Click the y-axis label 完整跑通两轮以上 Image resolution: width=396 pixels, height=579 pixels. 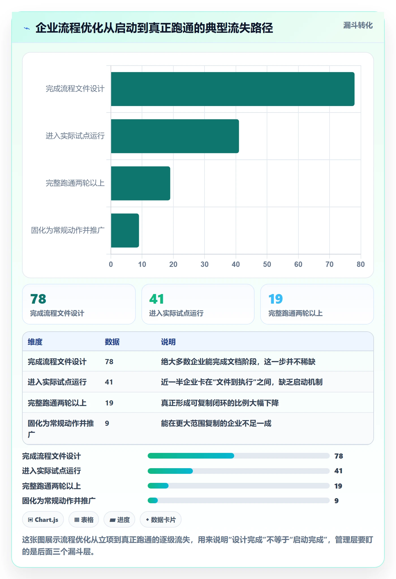[75, 183]
